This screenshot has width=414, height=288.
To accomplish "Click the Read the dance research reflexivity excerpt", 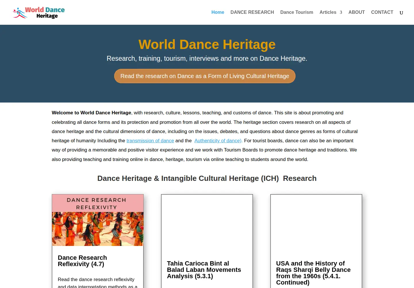I will pyautogui.click(x=98, y=283).
